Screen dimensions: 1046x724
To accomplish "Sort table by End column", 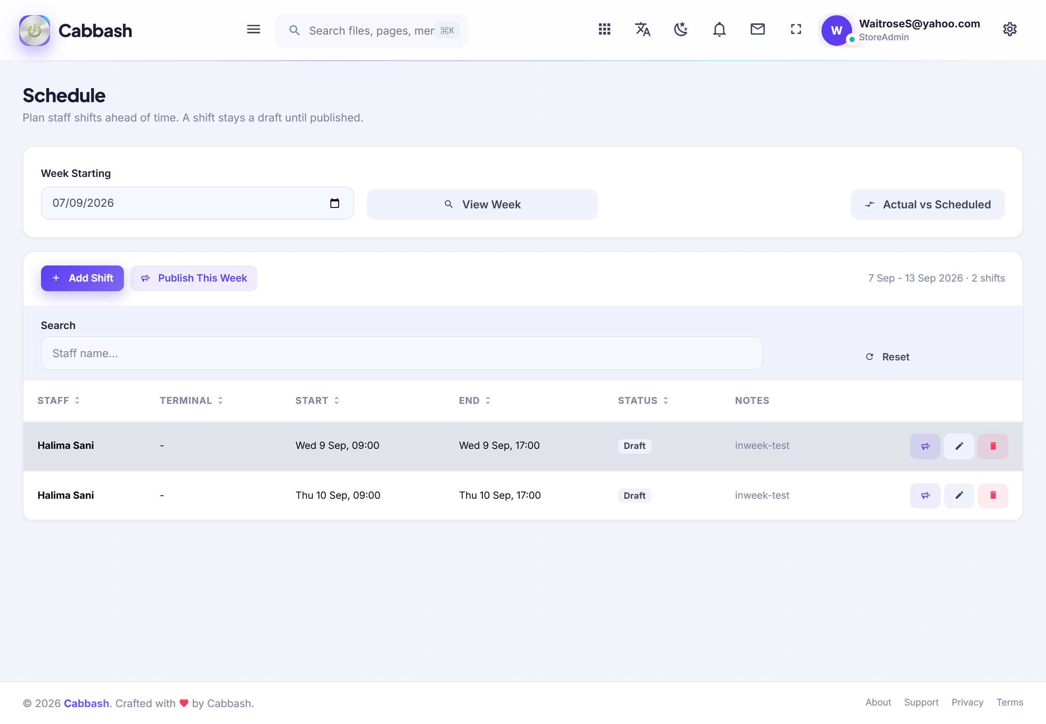I will 475,401.
